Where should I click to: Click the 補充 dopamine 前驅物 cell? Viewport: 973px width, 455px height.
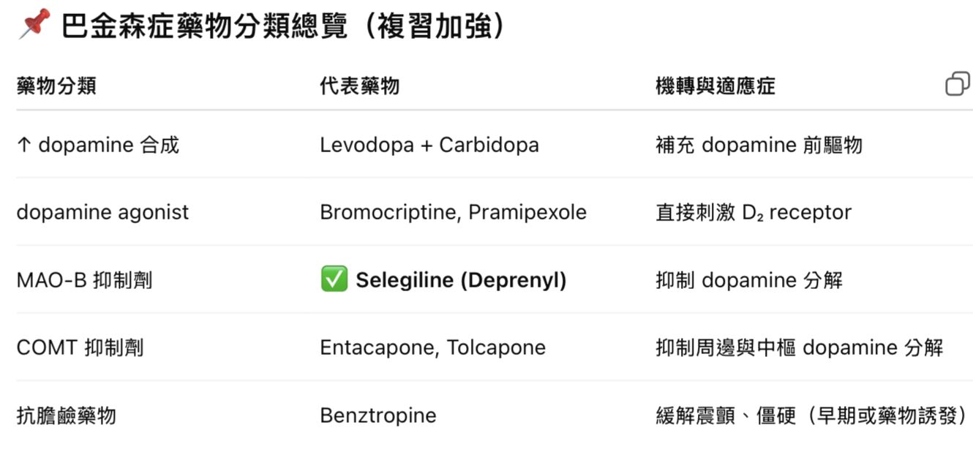[x=759, y=145]
